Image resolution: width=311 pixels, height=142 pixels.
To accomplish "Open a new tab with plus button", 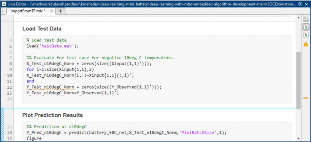I will coord(60,11).
